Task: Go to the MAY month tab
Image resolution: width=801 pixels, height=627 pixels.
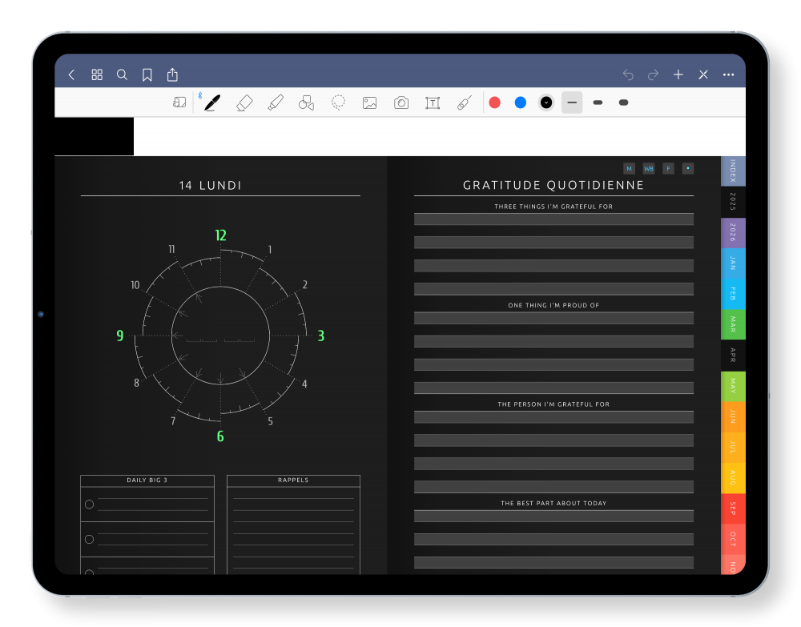Action: click(733, 385)
